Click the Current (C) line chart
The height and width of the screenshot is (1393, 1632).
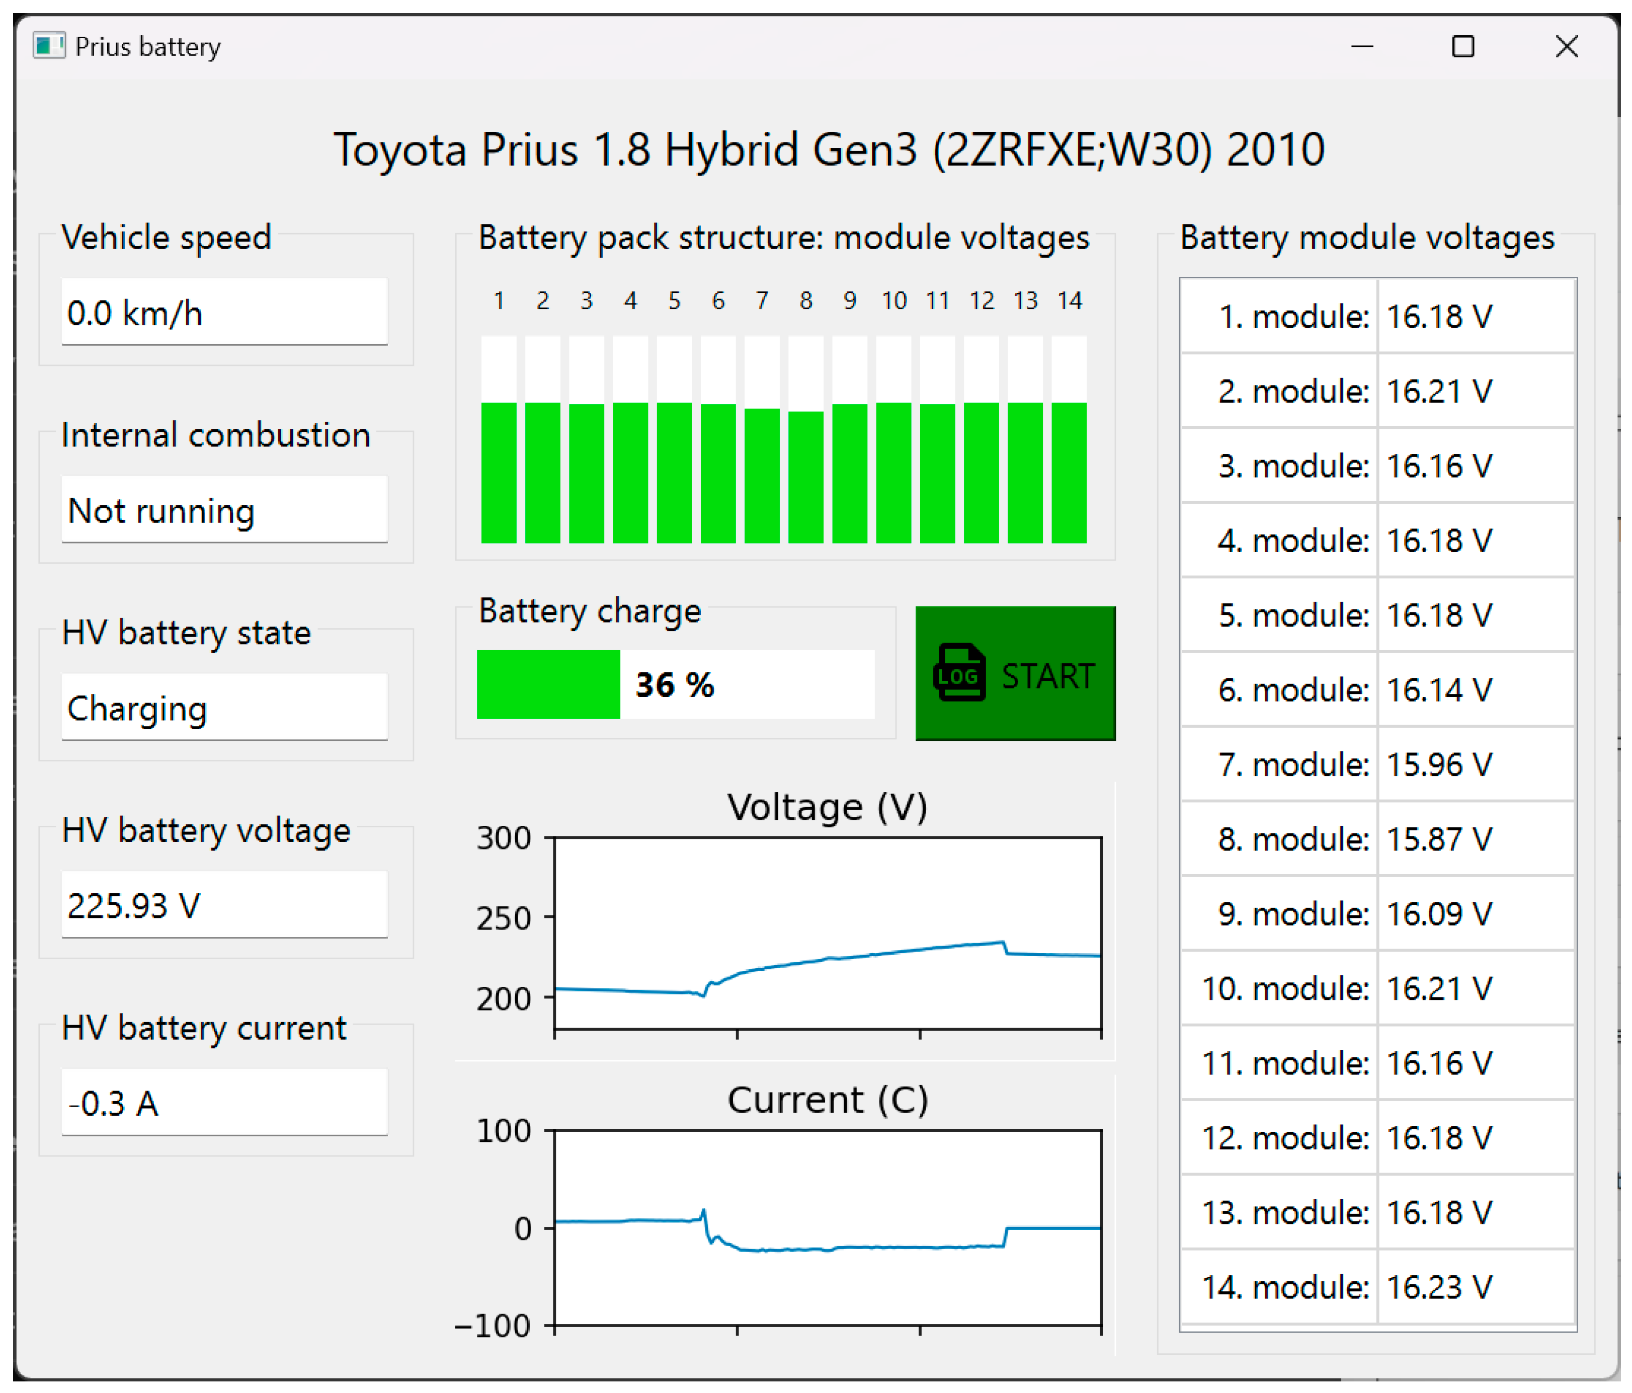[827, 1227]
